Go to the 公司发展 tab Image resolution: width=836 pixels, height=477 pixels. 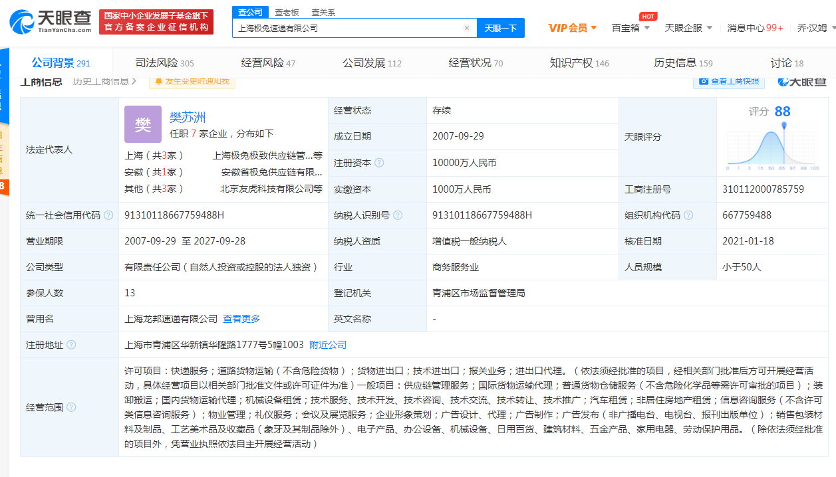pos(372,63)
